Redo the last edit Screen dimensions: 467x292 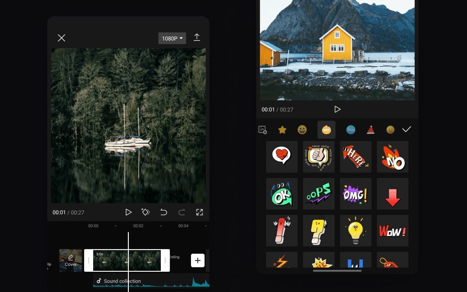coord(181,212)
